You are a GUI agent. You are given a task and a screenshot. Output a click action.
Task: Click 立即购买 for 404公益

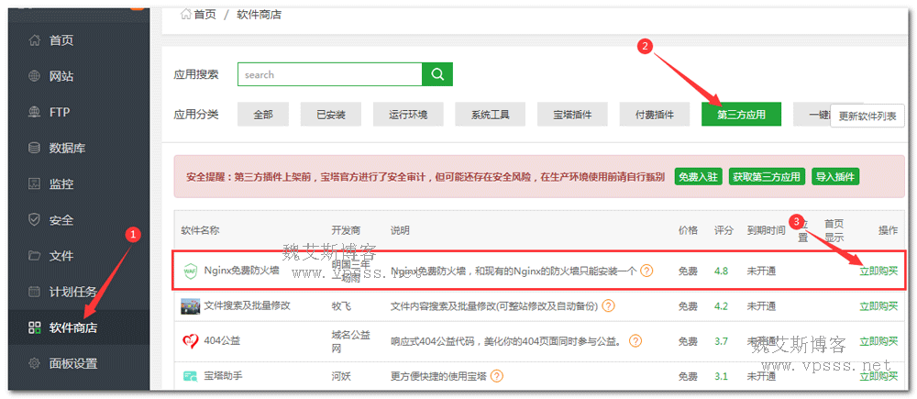coord(878,340)
